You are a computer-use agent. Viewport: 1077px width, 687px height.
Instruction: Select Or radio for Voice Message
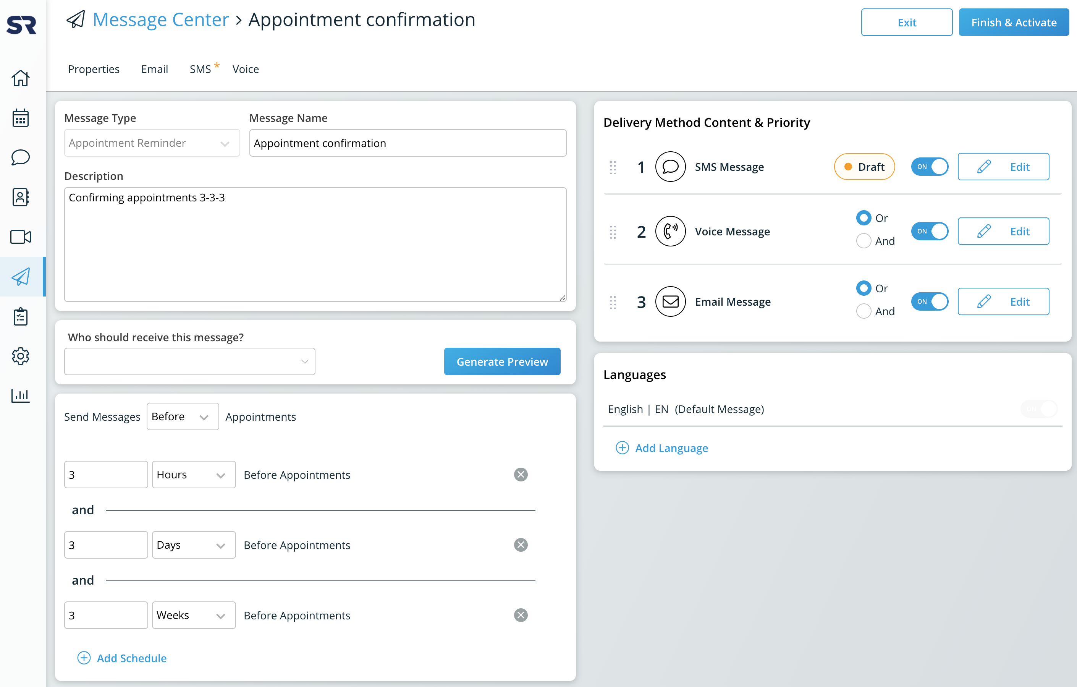pos(863,218)
